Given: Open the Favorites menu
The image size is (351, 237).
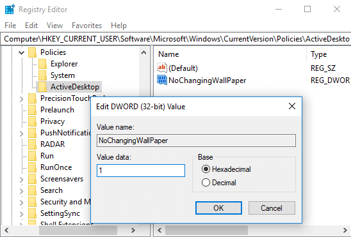Looking at the screenshot, I should [x=86, y=26].
